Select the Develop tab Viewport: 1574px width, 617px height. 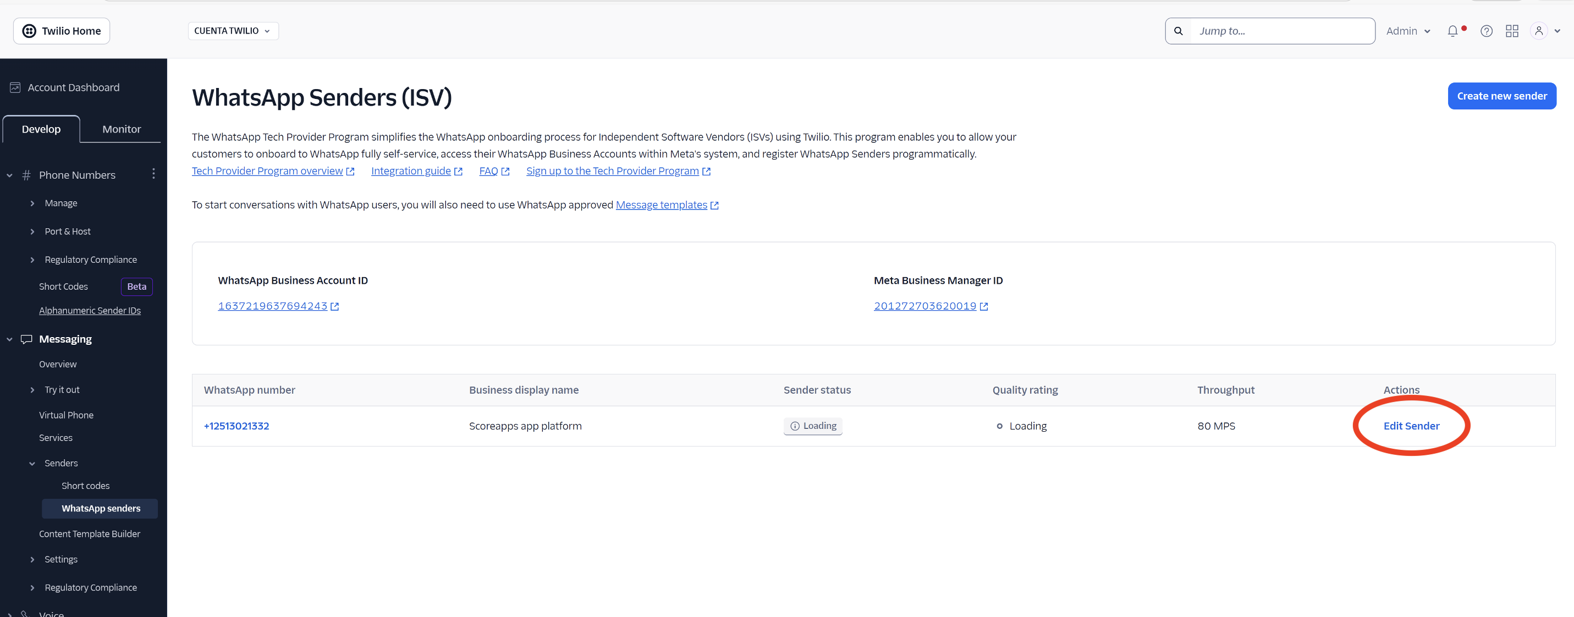41,129
